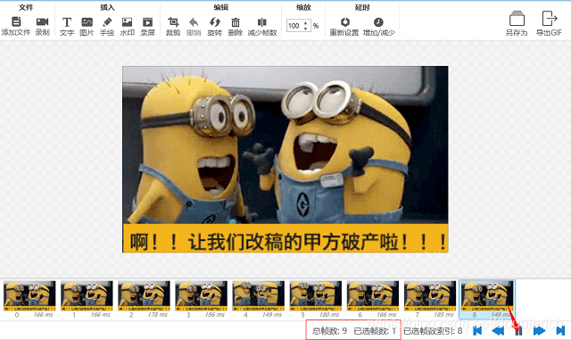Select frame 4 thumbnail
This screenshot has width=571, height=340.
258,295
